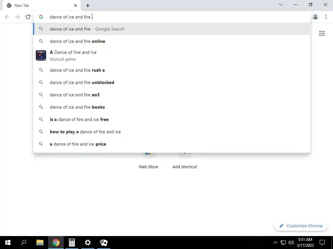
Task: Open the Windows Start menu
Action: tap(8, 243)
